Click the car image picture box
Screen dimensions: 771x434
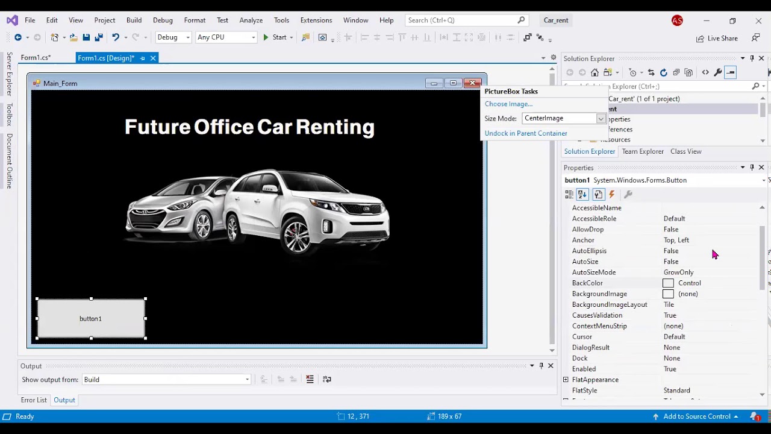click(x=257, y=211)
